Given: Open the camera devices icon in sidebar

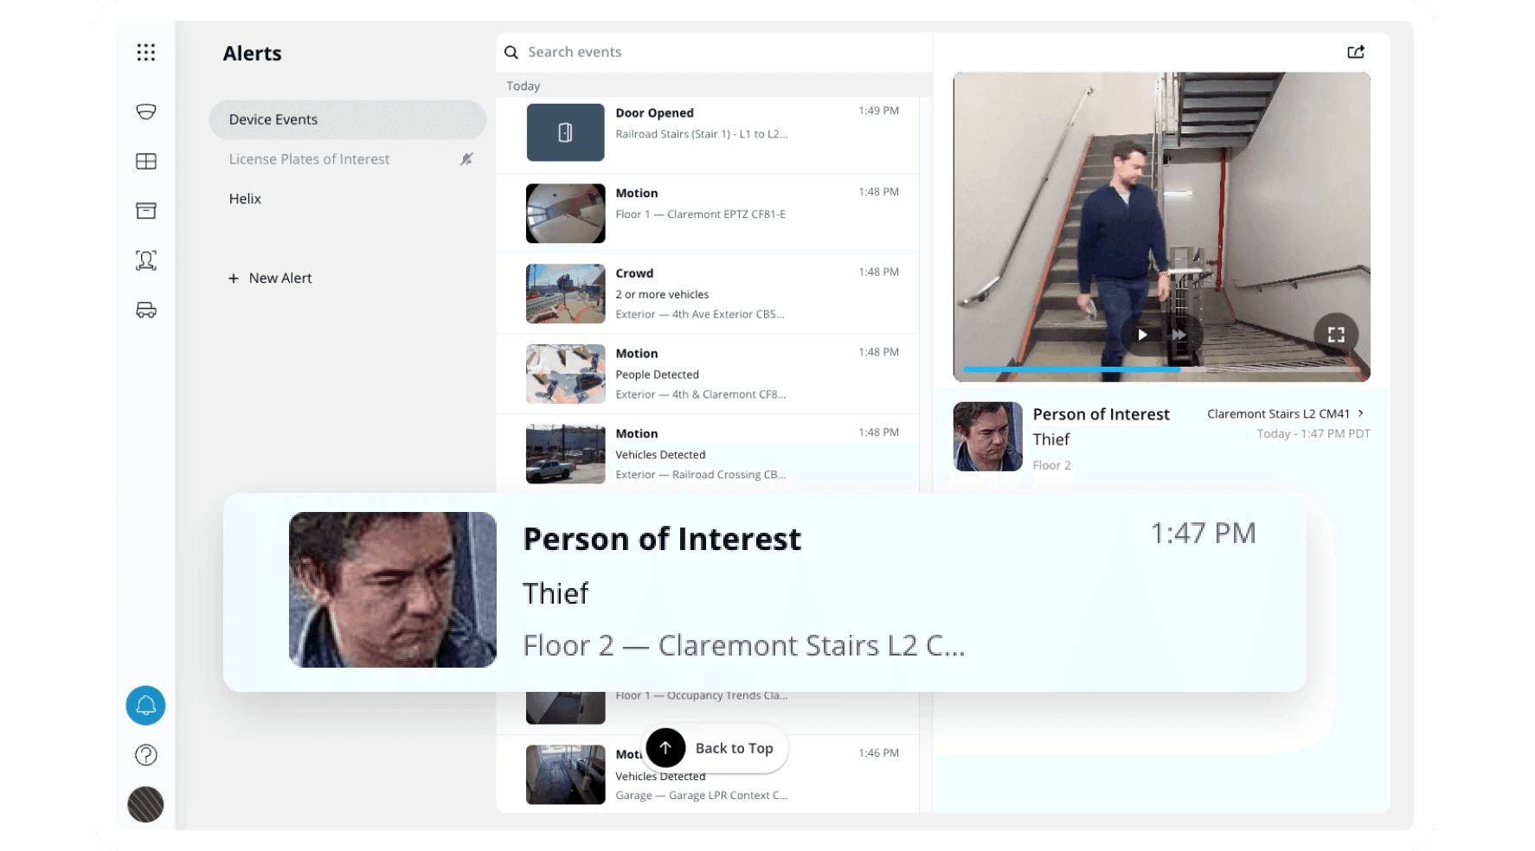Looking at the screenshot, I should (145, 112).
